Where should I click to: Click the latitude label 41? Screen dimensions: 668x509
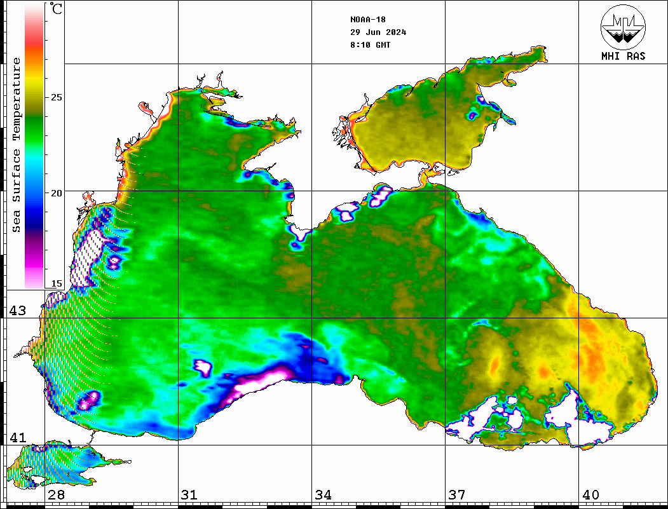pyautogui.click(x=18, y=438)
